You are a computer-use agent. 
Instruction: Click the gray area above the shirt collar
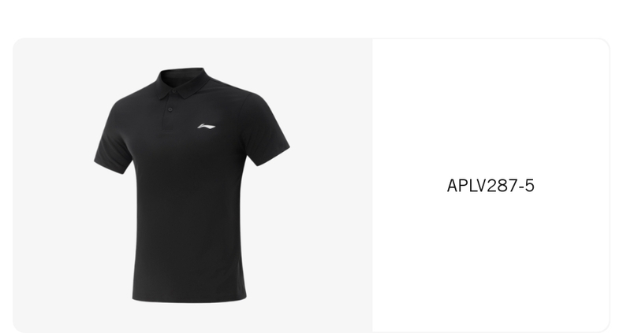coord(182,52)
